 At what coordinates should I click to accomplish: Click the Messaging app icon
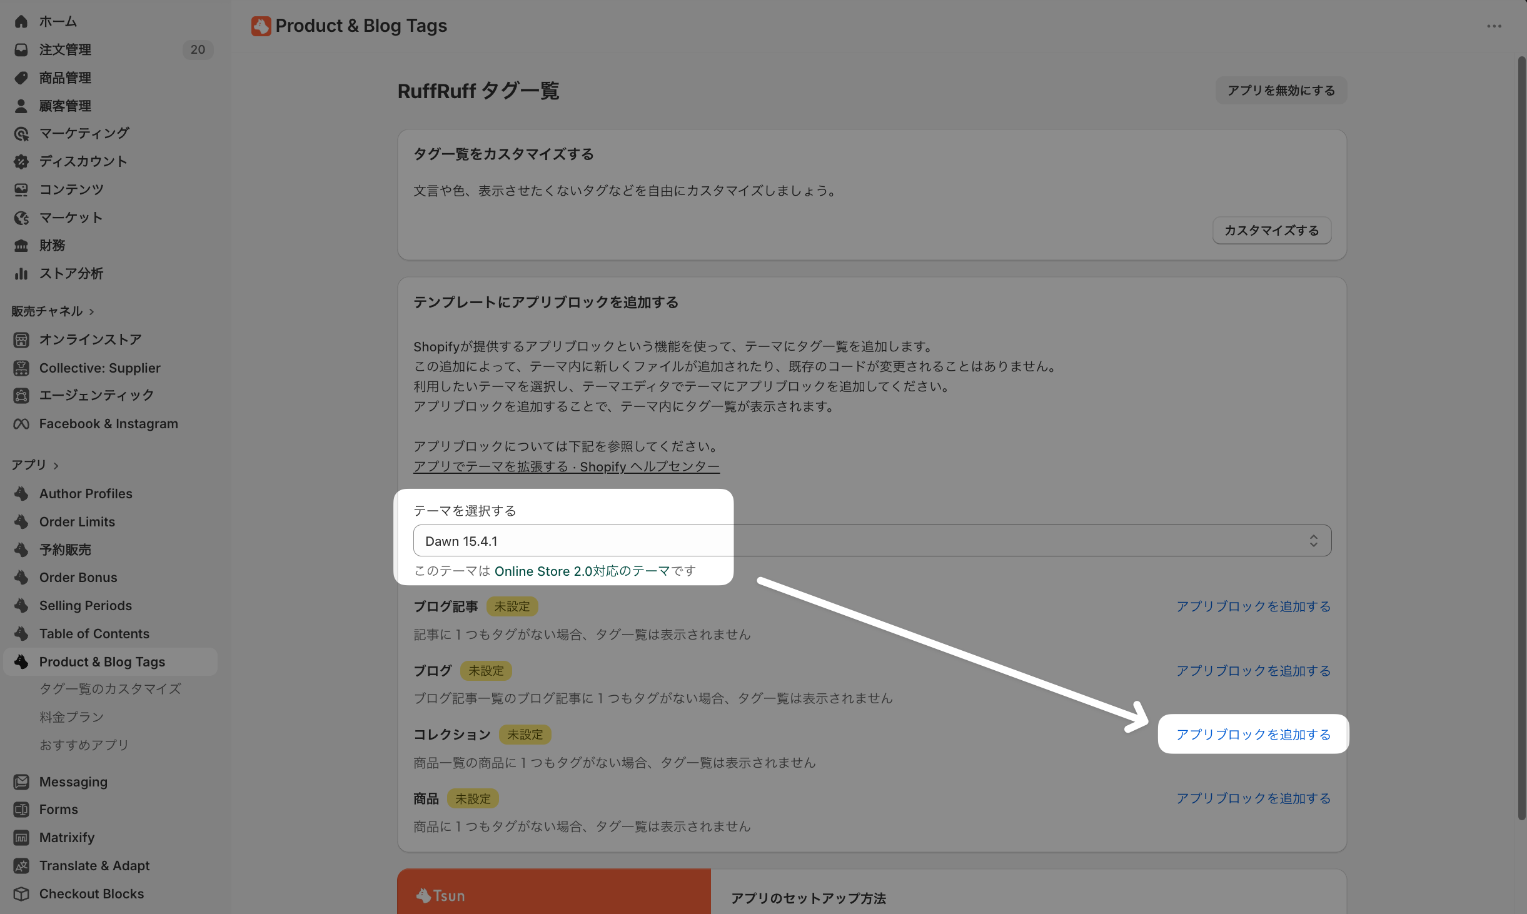pyautogui.click(x=21, y=781)
